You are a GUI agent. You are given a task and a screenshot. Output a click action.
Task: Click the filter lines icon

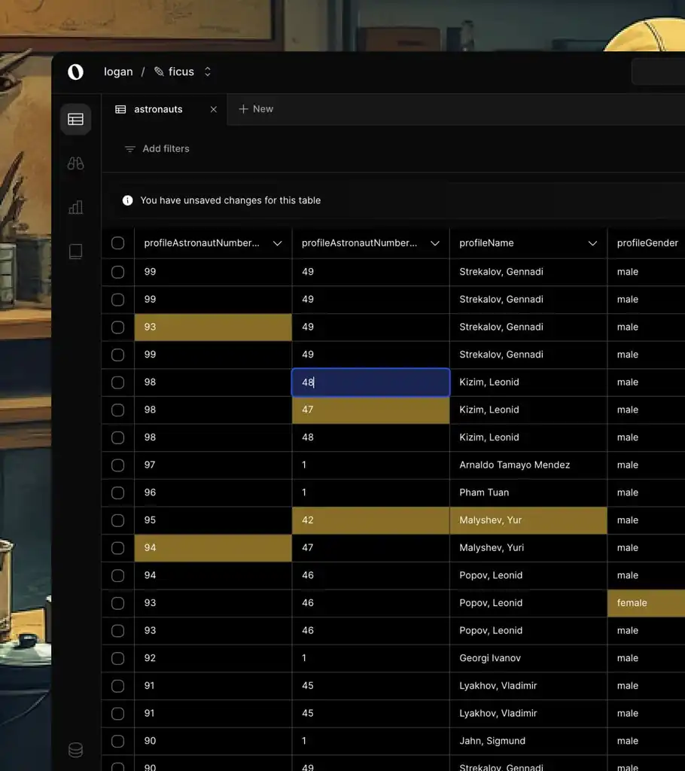[130, 149]
